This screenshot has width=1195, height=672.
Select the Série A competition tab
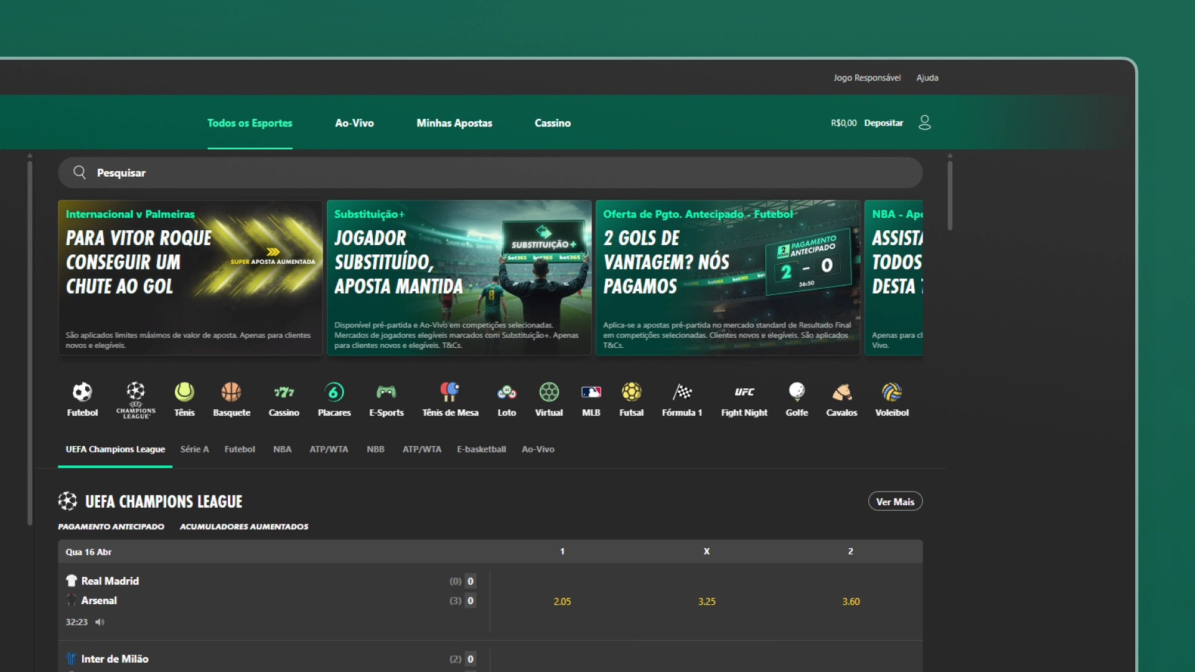click(x=194, y=449)
